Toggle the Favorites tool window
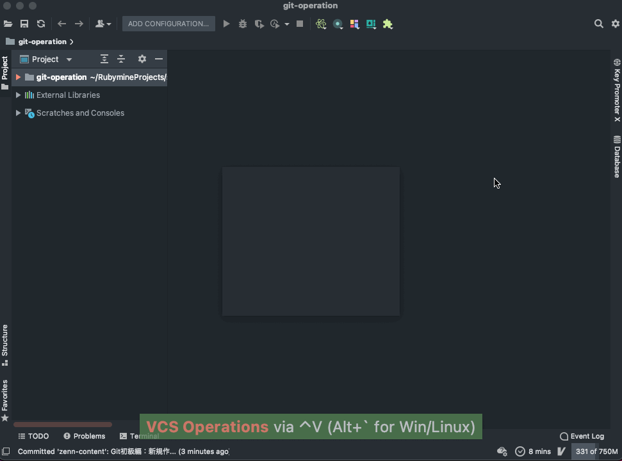Screen dimensions: 622x461 coord(5,396)
